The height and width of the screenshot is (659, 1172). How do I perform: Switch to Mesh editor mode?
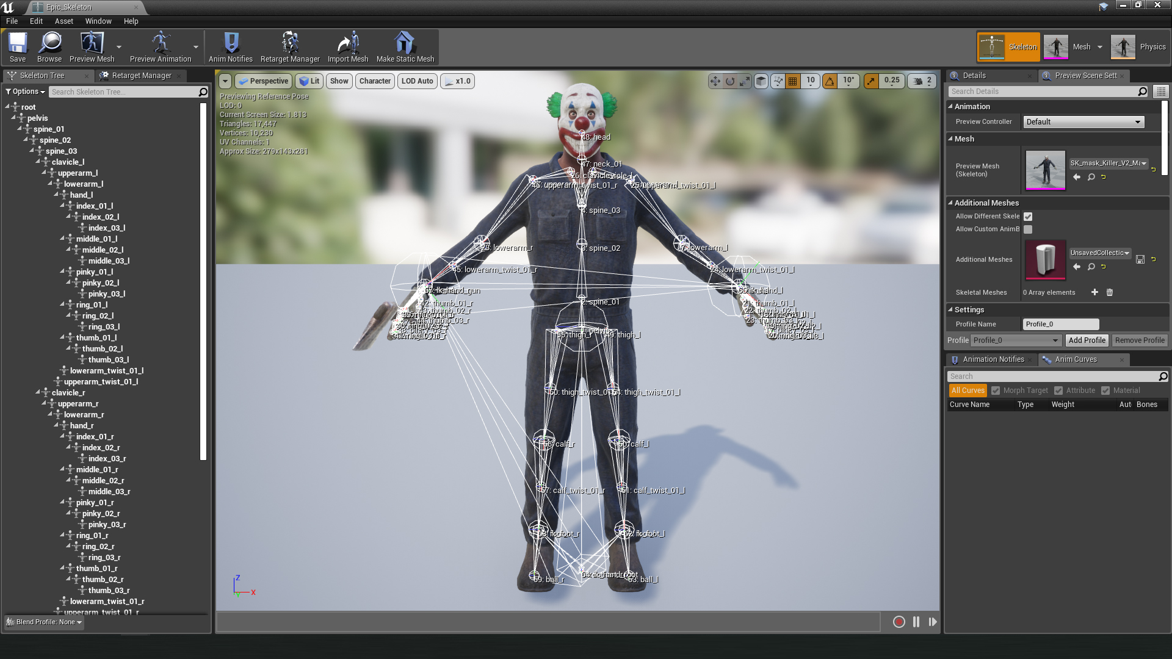(x=1068, y=47)
